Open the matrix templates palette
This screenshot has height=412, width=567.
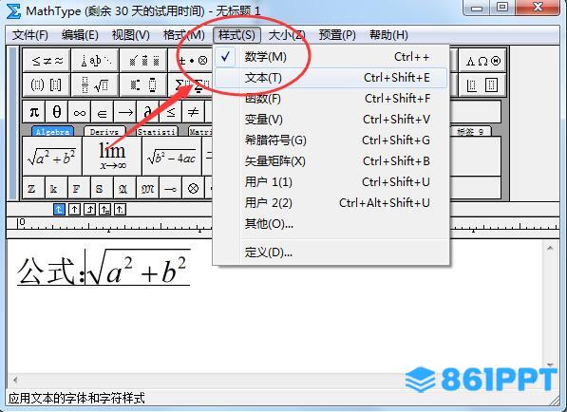pyautogui.click(x=482, y=85)
